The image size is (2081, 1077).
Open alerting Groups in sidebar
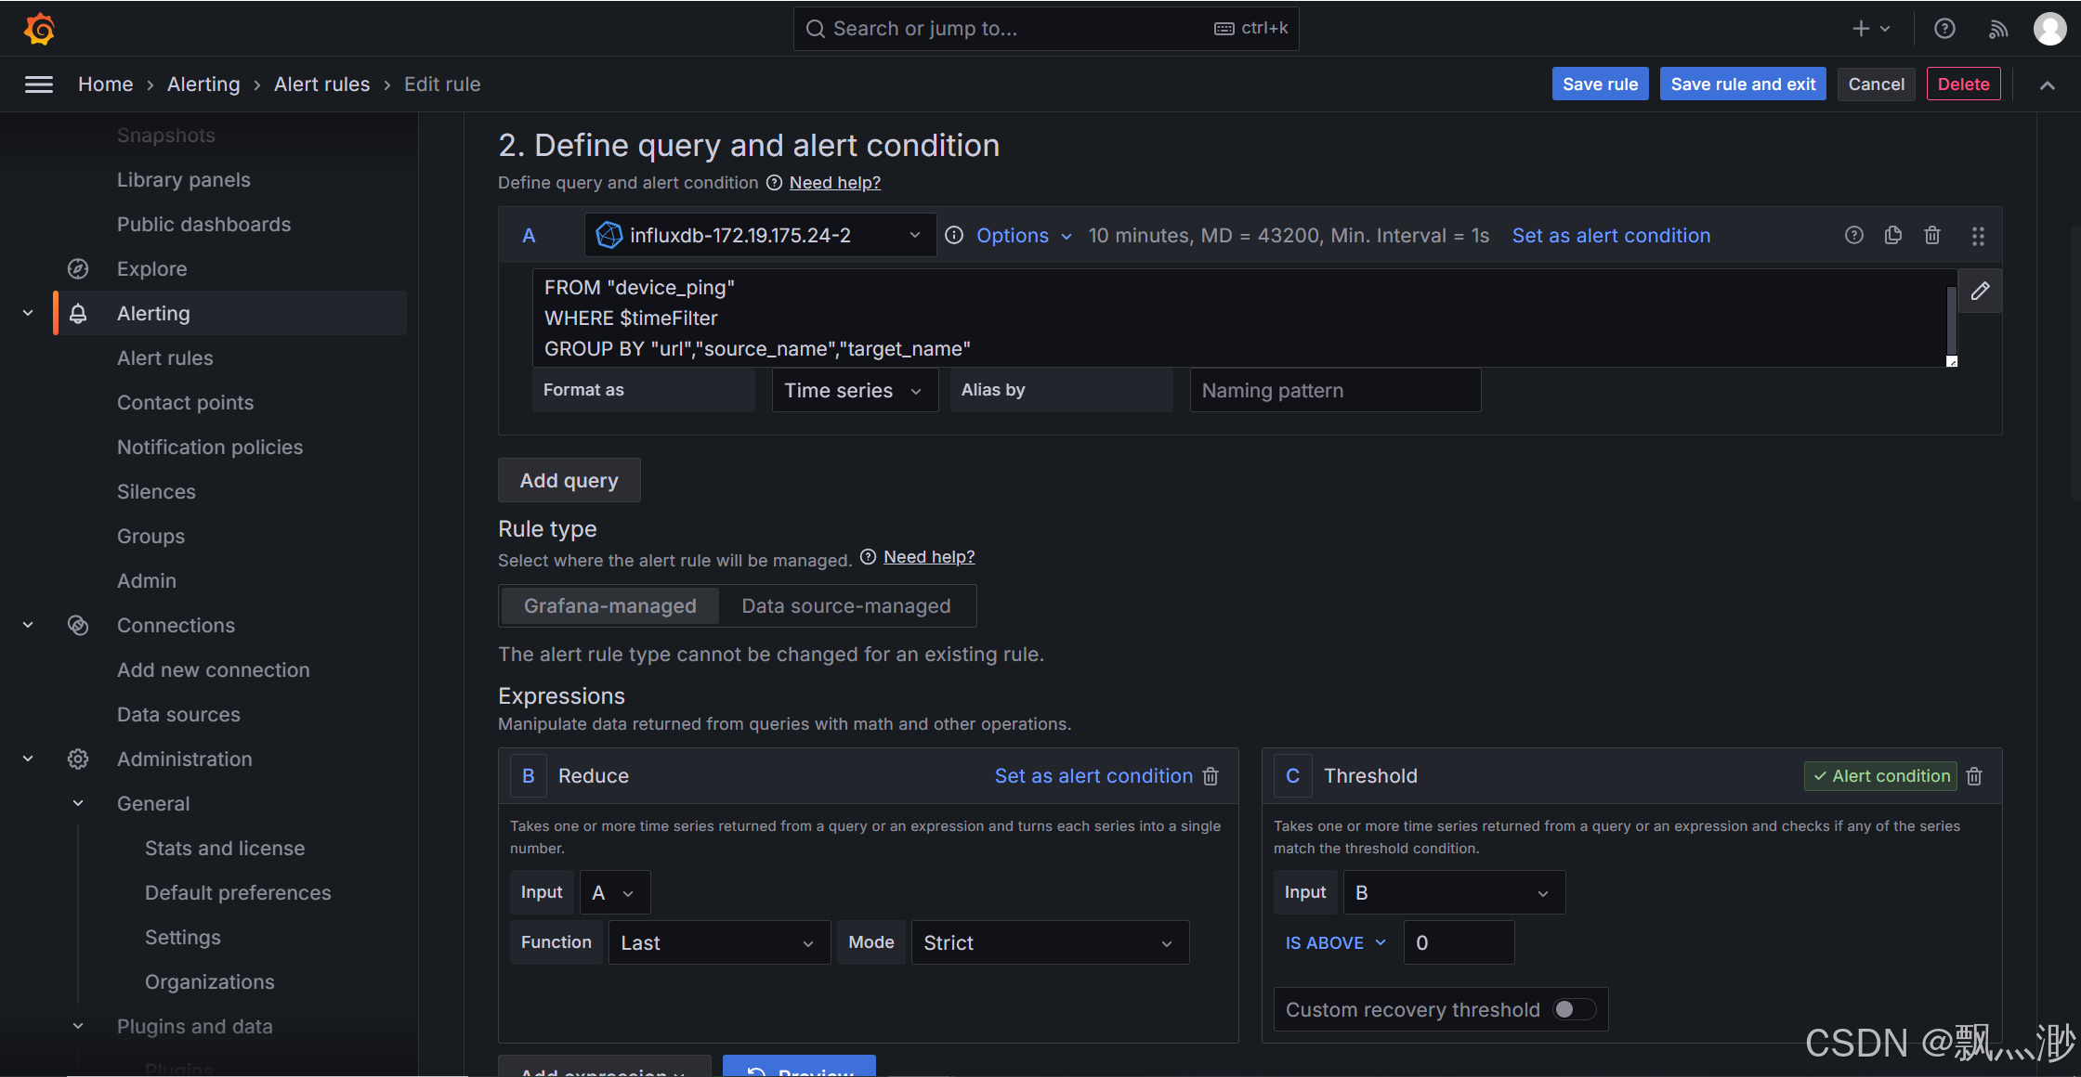click(151, 537)
